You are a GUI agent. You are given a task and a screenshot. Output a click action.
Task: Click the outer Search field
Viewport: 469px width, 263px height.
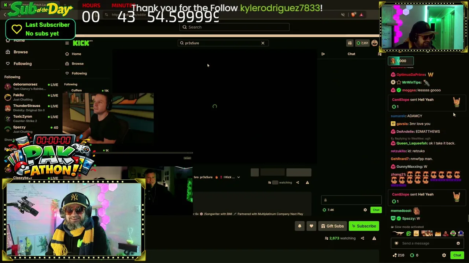pos(234,27)
